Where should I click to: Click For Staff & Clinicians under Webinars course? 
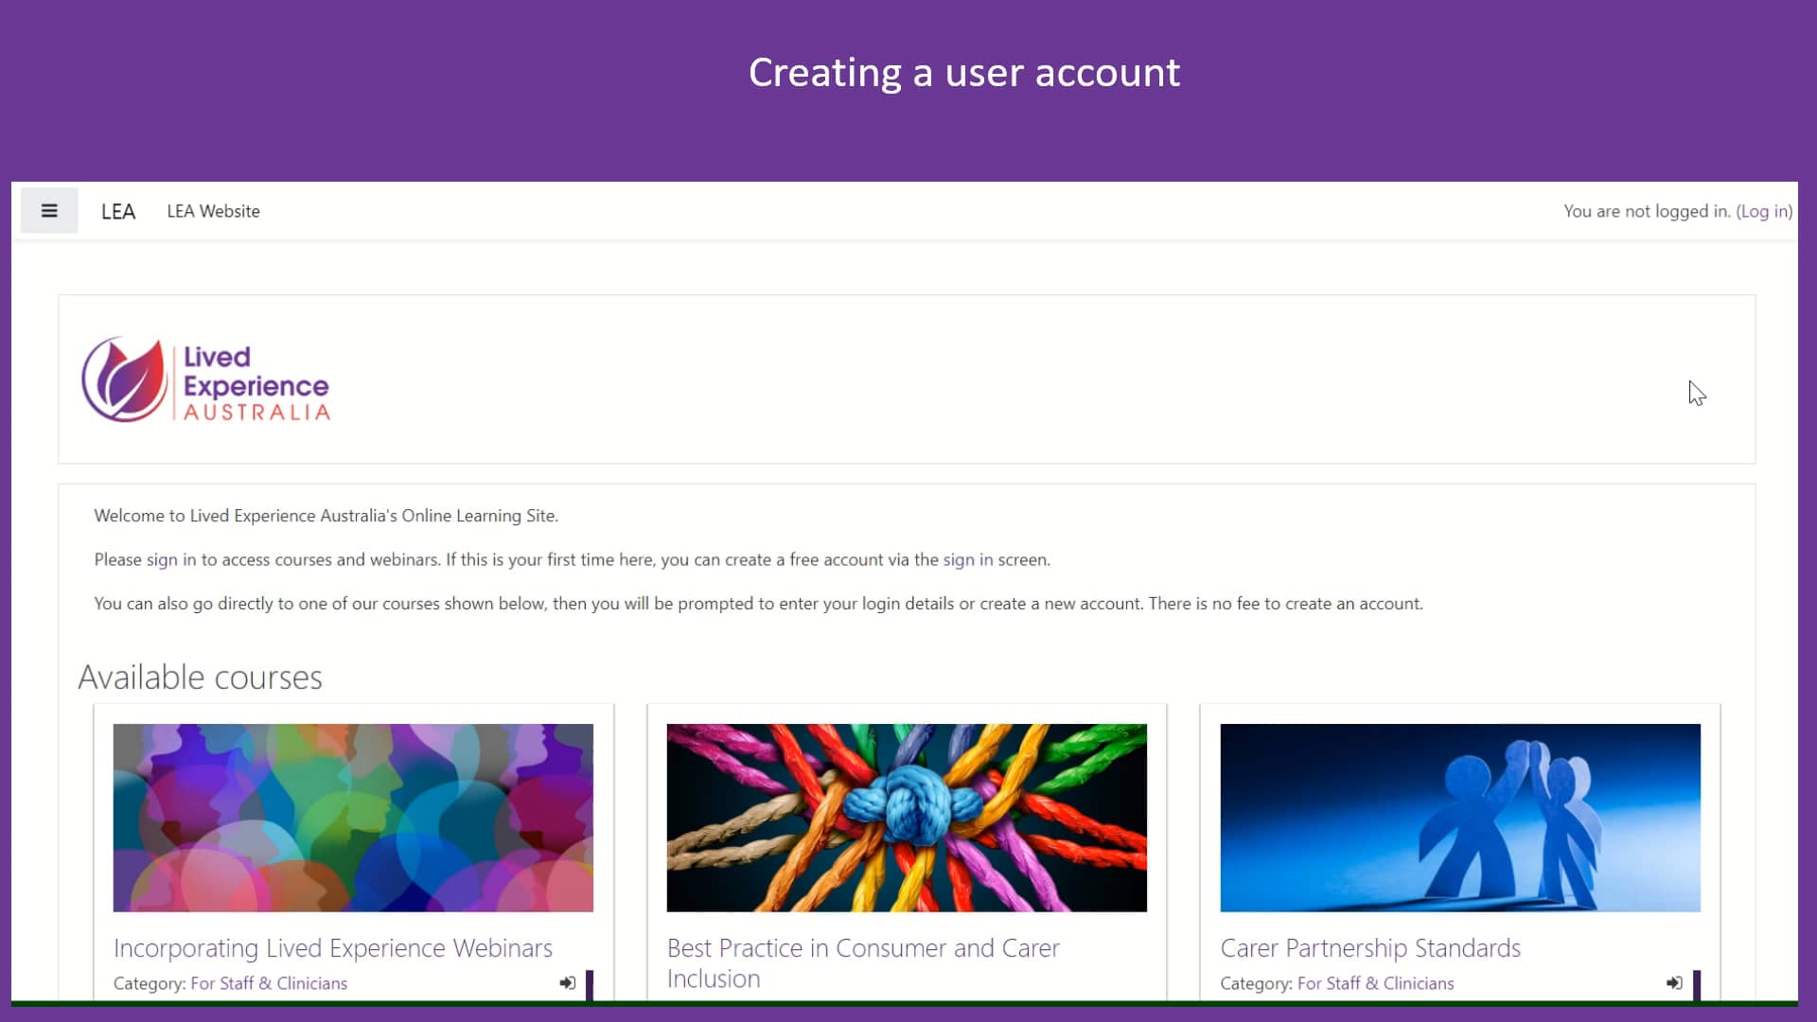click(x=268, y=983)
